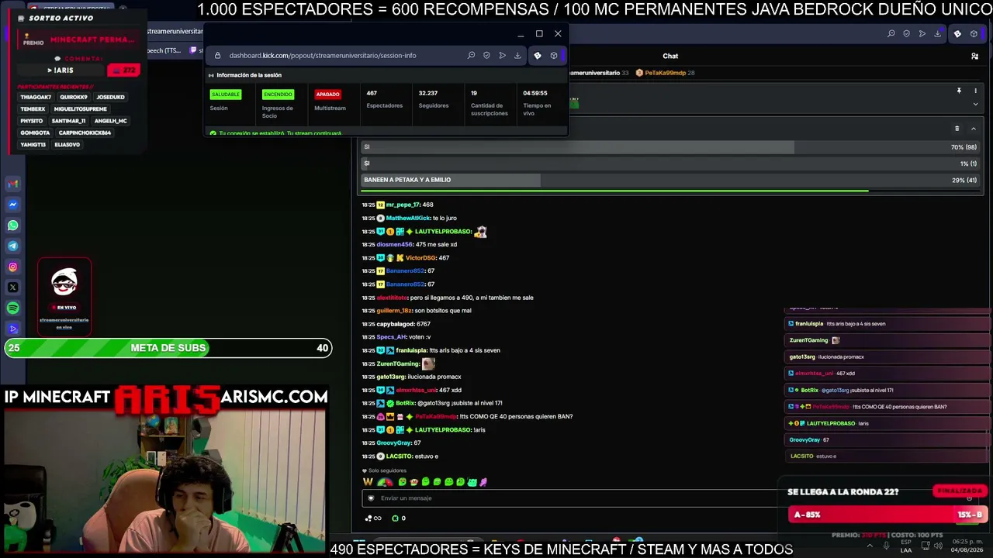The image size is (993, 558).
Task: Open pinned message options menu
Action: click(975, 91)
